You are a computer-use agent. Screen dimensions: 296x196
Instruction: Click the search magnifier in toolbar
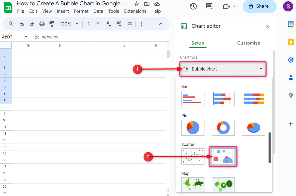coord(11,24)
